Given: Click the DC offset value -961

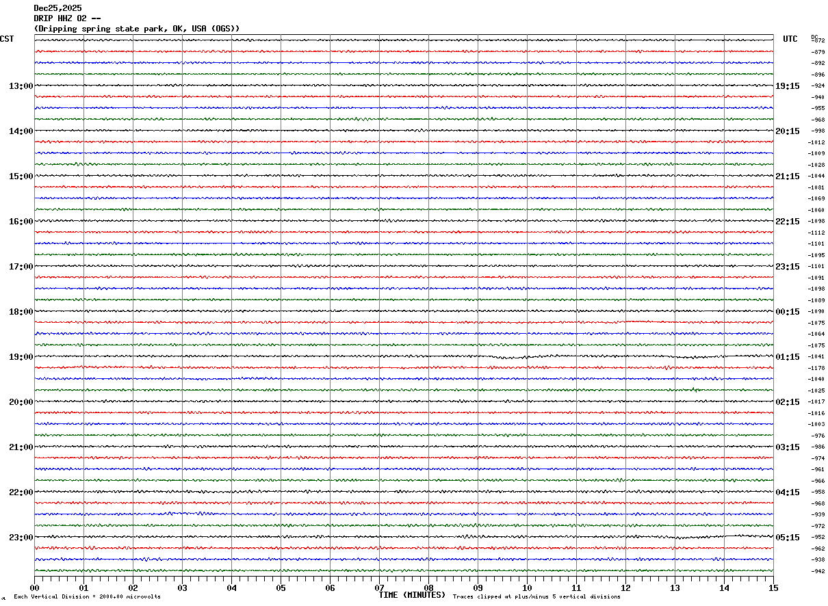Looking at the screenshot, I should 818,469.
